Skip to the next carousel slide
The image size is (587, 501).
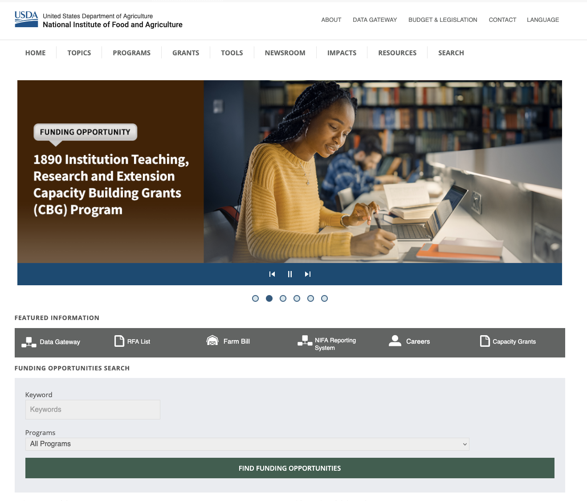tap(308, 274)
